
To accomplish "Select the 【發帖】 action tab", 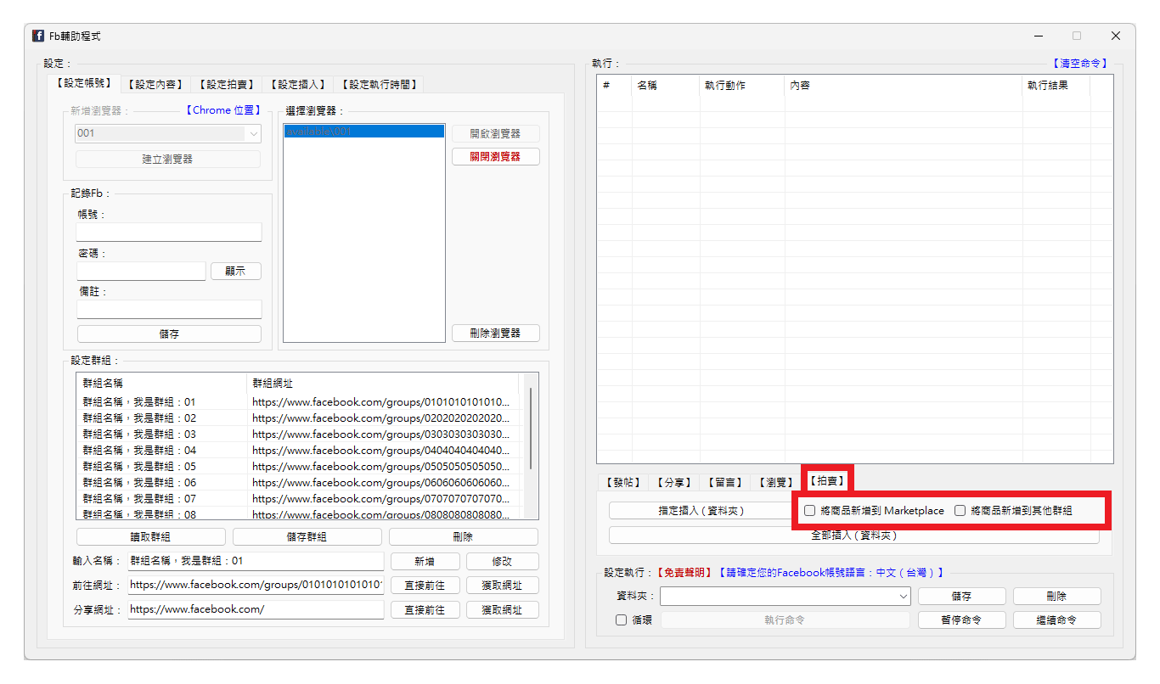I will pyautogui.click(x=624, y=482).
